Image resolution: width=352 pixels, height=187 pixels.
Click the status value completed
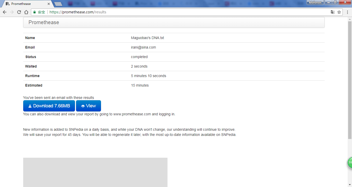139,57
